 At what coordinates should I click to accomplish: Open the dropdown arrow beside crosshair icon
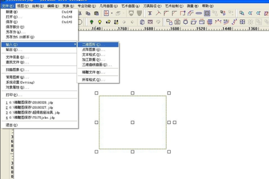[x=112, y=13]
